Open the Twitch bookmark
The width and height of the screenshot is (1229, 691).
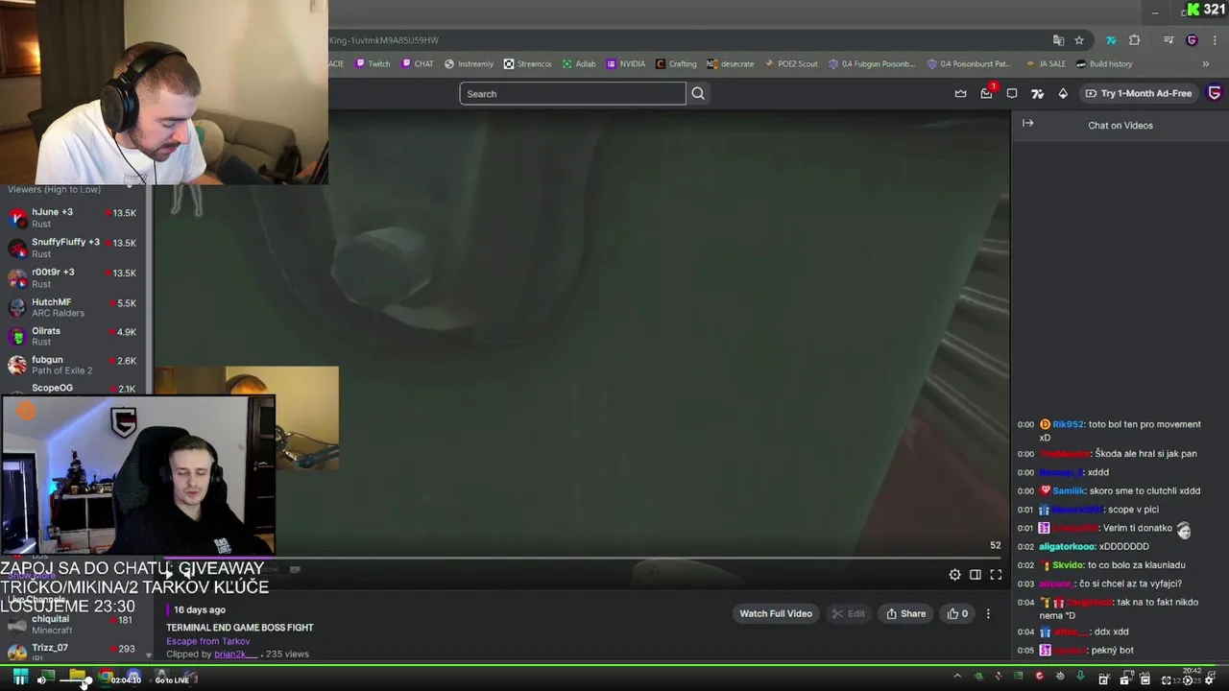click(x=373, y=64)
